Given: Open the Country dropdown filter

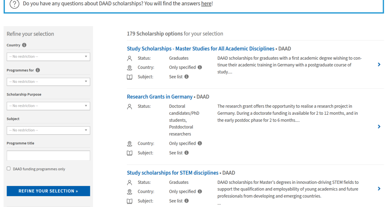Looking at the screenshot, I should (x=48, y=57).
